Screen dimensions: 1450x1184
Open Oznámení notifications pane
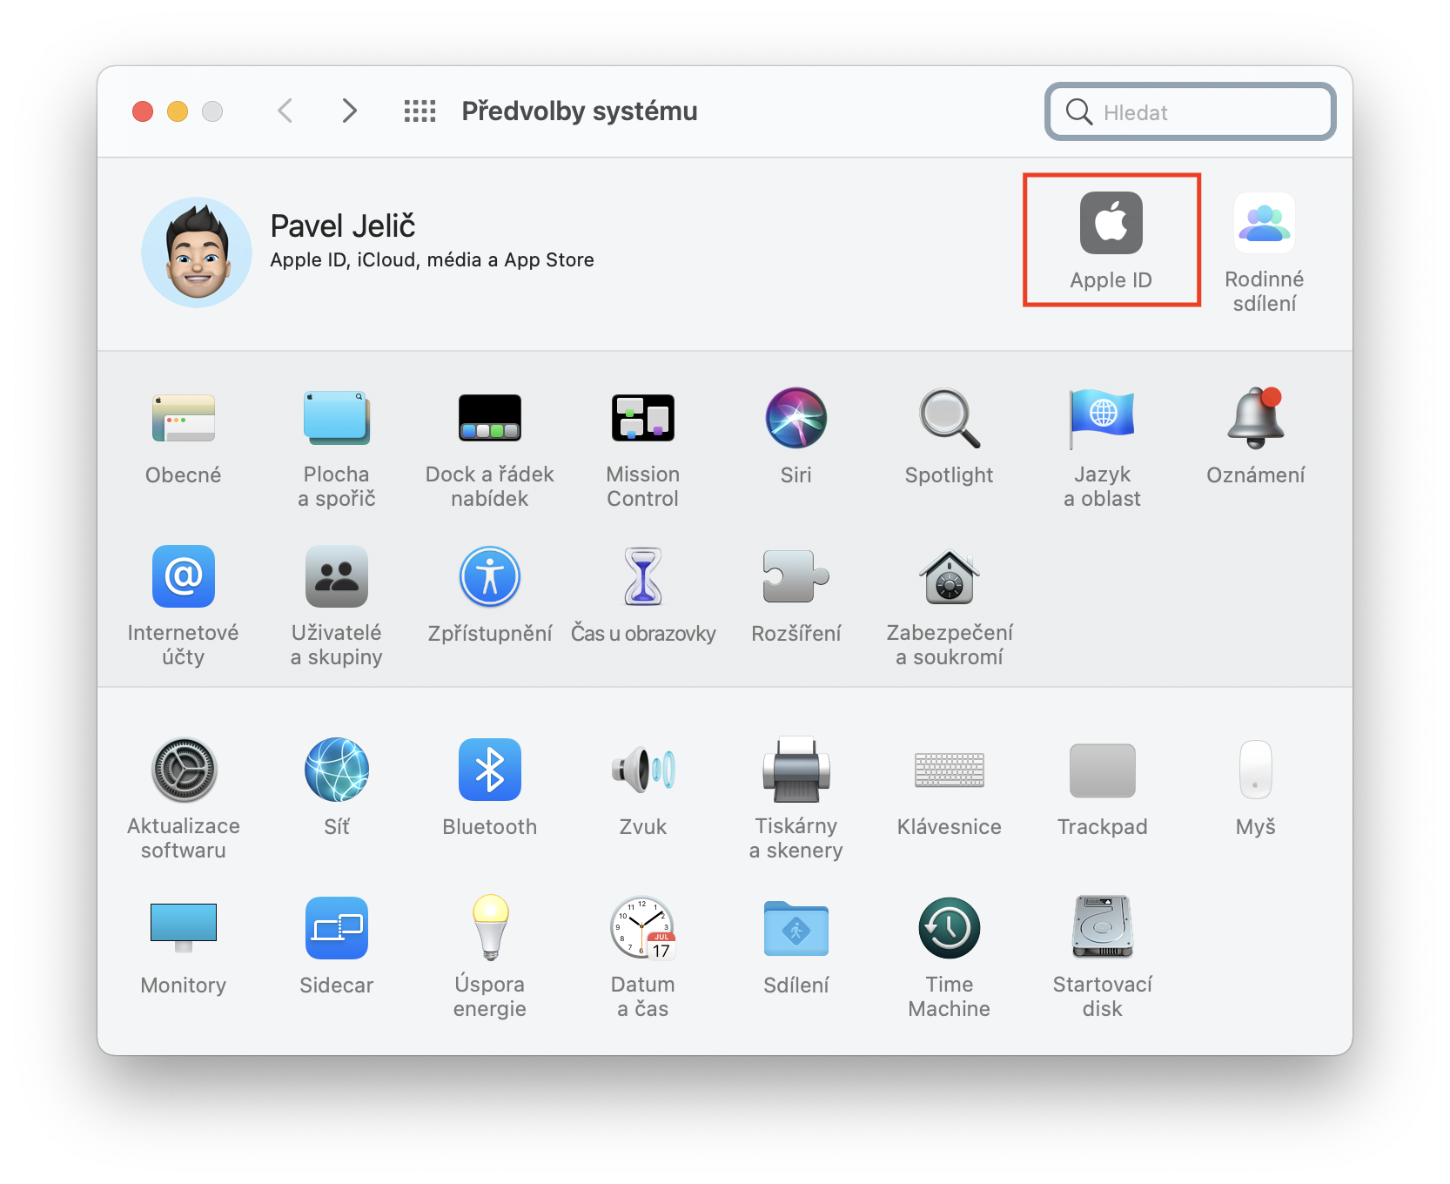click(x=1255, y=438)
